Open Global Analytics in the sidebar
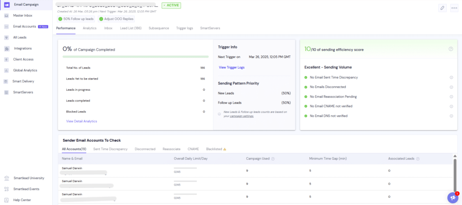This screenshot has height=205, width=462. [x=25, y=70]
